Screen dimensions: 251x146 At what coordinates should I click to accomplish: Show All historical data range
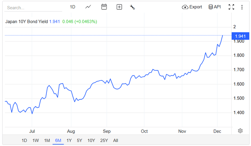pos(115,140)
